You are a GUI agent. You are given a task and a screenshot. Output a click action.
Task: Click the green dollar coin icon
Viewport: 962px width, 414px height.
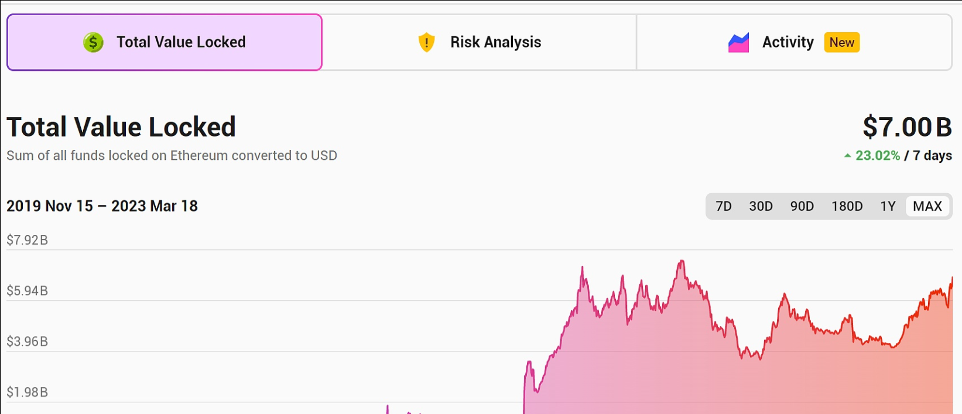(x=93, y=42)
